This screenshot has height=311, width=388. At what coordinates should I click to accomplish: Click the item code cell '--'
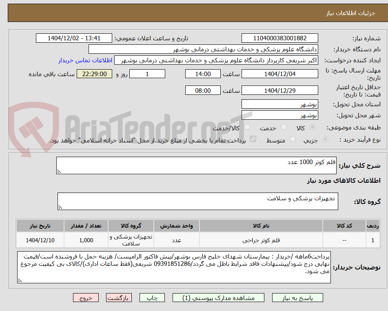344,240
